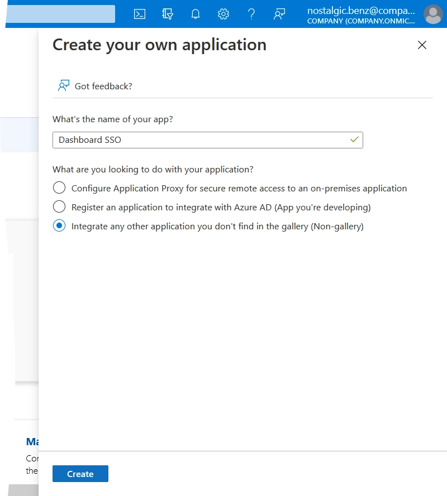This screenshot has height=496, width=447.
Task: Open the Feedback icon in top bar
Action: coord(279,14)
